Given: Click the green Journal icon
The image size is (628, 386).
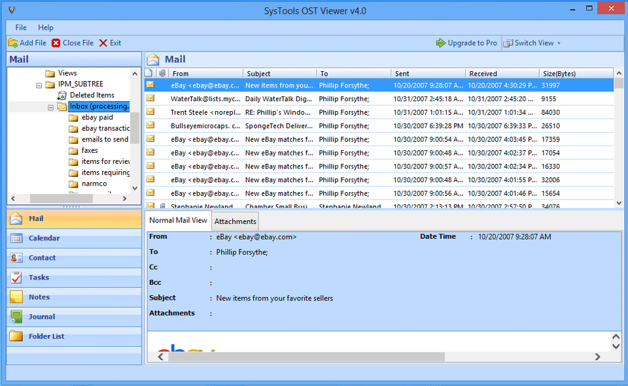Looking at the screenshot, I should [x=16, y=316].
